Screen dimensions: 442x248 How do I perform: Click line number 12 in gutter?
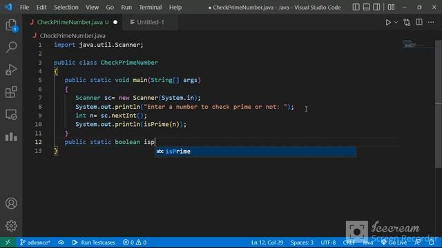pos(39,142)
